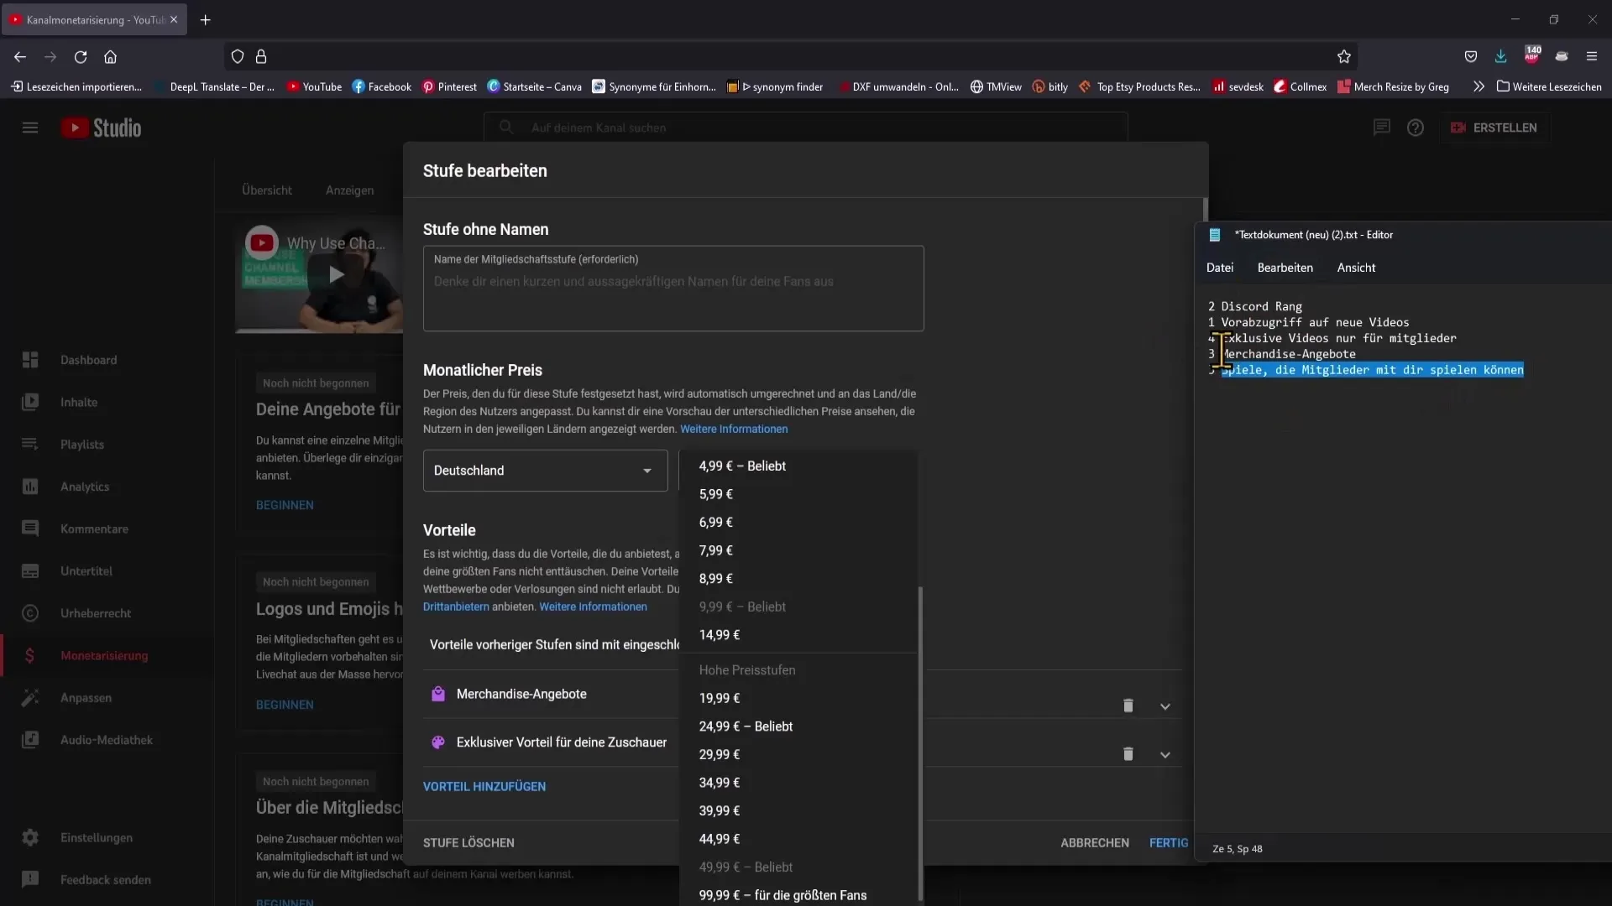Viewport: 1612px width, 906px height.
Task: Open the Anzeigen tab
Action: point(348,189)
